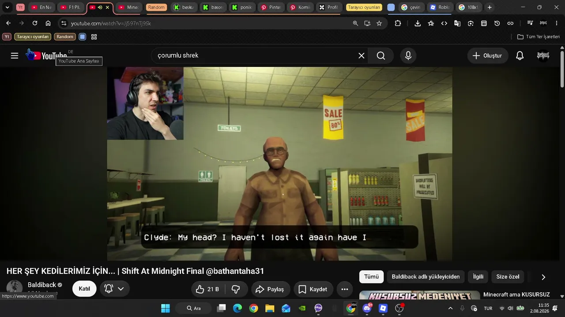Expand the Random tab group
The image size is (565, 317).
[x=156, y=7]
